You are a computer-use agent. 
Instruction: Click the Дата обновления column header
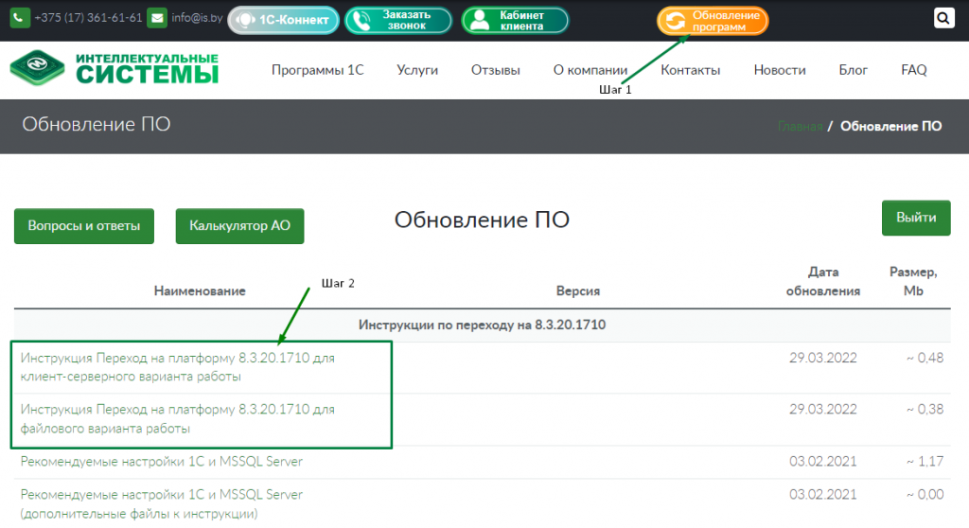pyautogui.click(x=823, y=281)
